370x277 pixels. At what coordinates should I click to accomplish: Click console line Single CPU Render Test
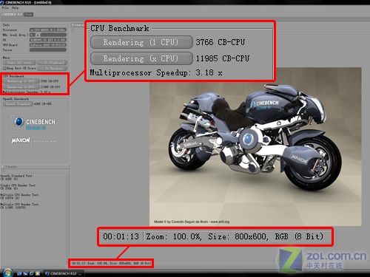click(x=18, y=185)
